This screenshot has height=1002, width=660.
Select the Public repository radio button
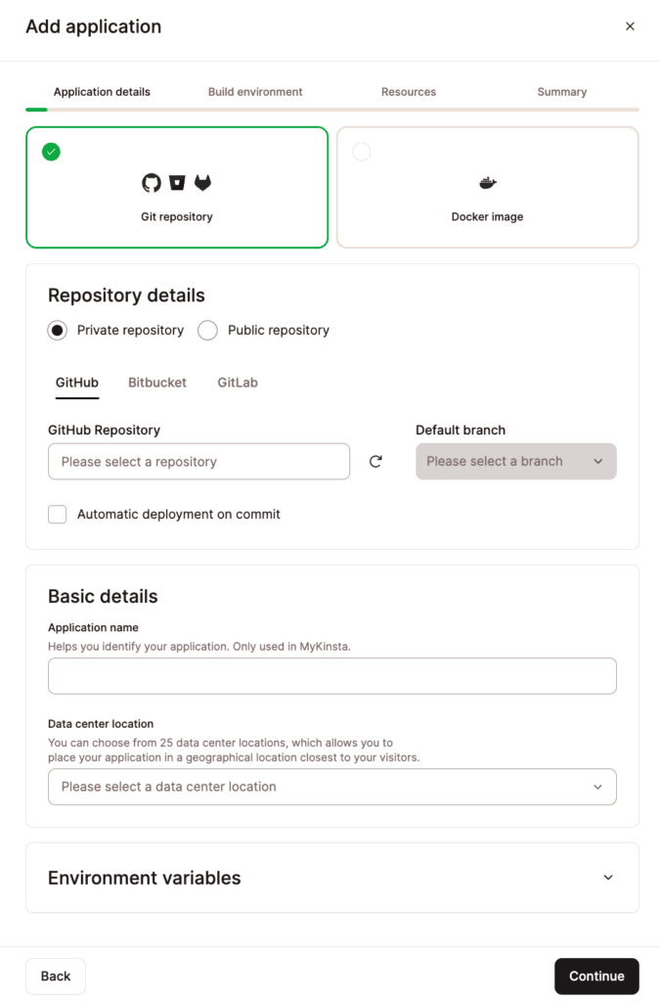click(x=207, y=331)
